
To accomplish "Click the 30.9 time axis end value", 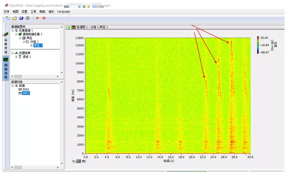I will [x=250, y=157].
